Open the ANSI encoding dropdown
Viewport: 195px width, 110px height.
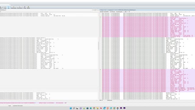[126, 12]
